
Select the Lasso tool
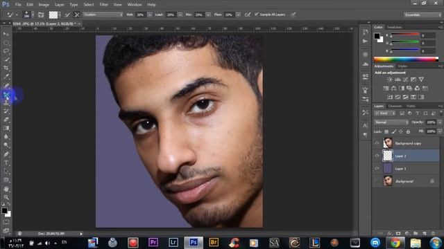point(6,51)
